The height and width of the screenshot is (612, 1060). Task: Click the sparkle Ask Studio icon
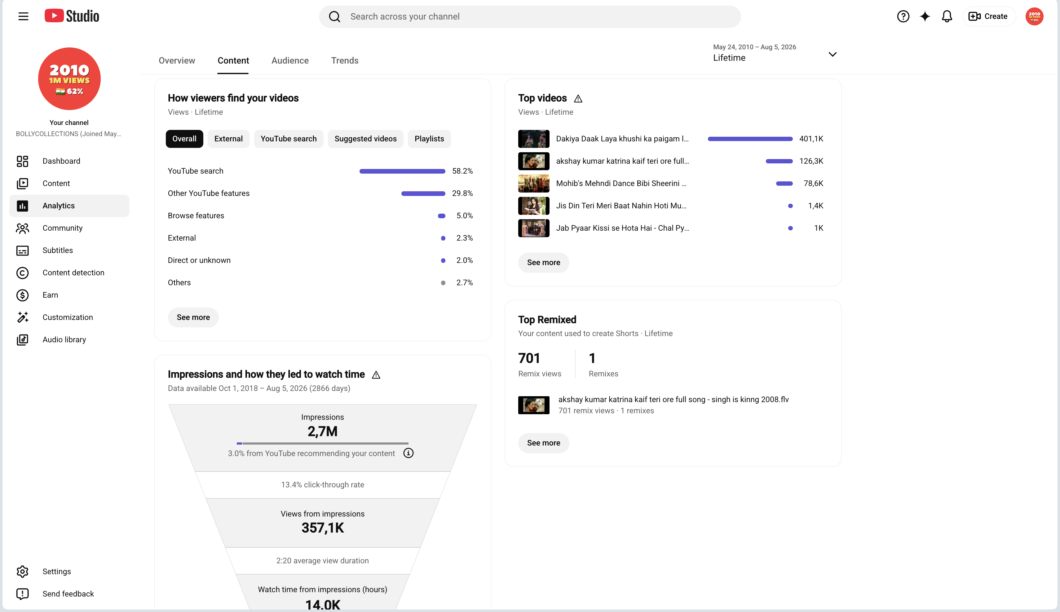pos(925,16)
